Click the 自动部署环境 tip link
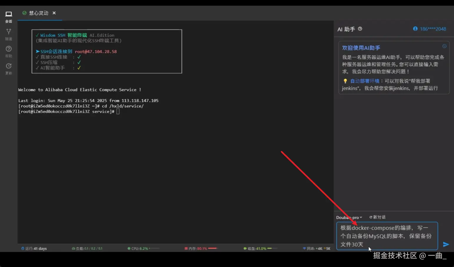 coord(365,81)
